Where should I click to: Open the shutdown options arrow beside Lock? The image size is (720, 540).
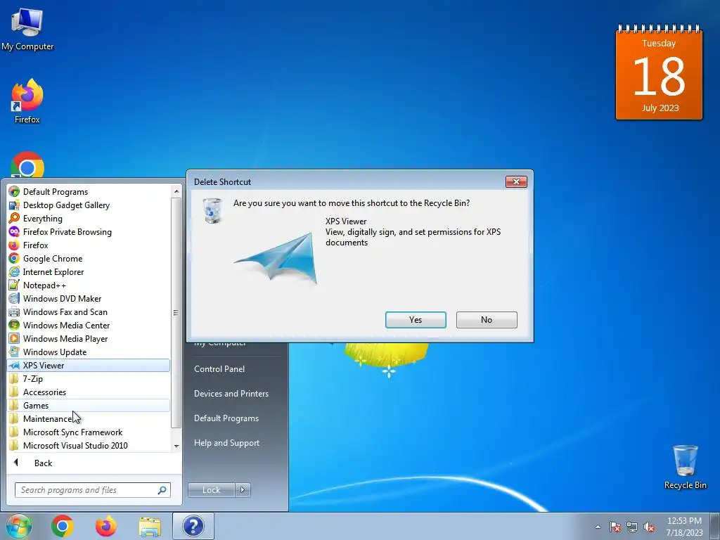tap(243, 490)
